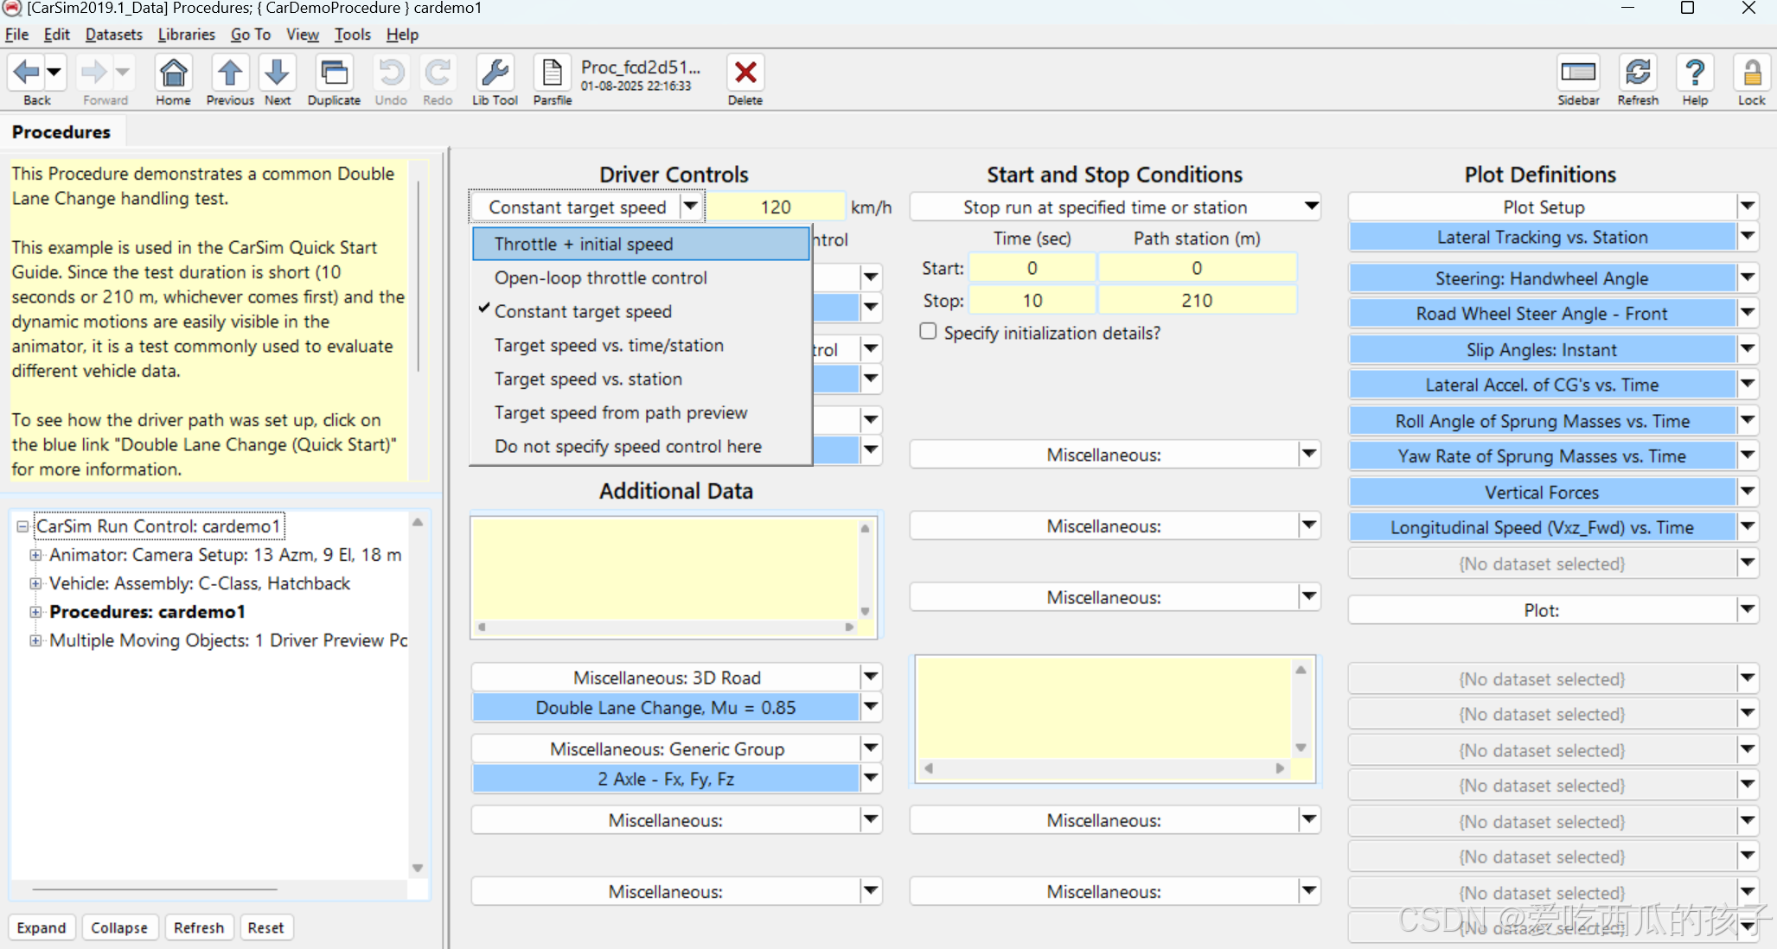Click the Parsfile document icon
The image size is (1777, 949).
coord(552,74)
